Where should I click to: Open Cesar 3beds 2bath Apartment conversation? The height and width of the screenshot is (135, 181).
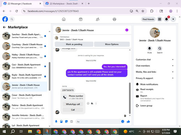tap(24, 96)
